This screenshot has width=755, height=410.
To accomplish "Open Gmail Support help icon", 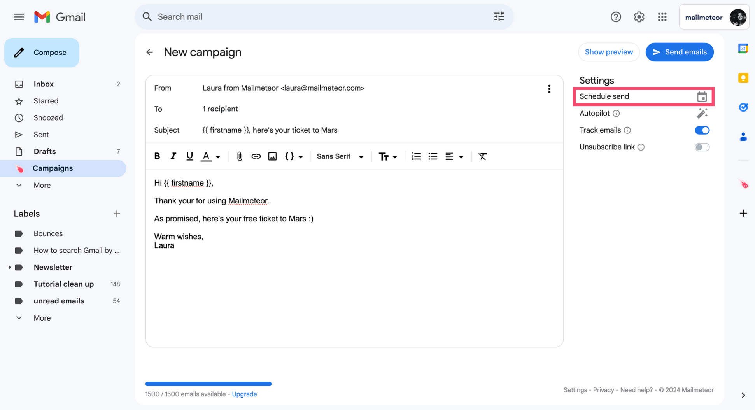I will [616, 17].
